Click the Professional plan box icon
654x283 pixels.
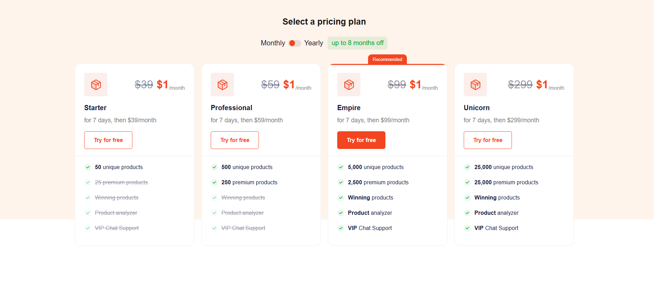click(222, 85)
